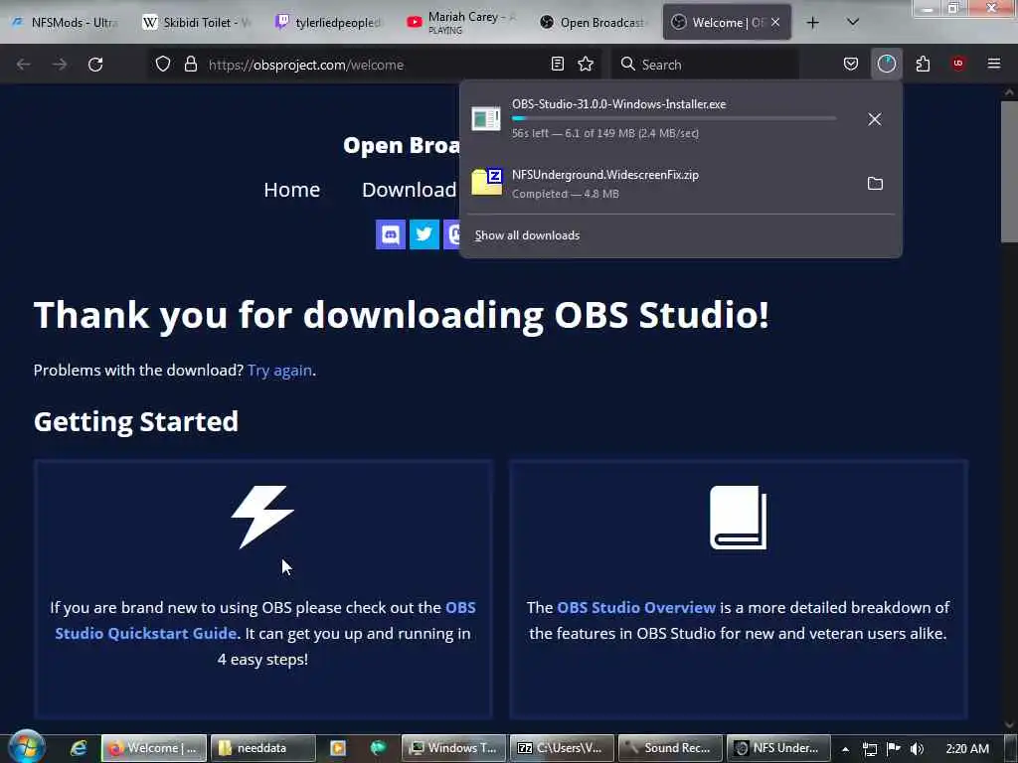
Task: Open network tray icon
Action: (870, 749)
